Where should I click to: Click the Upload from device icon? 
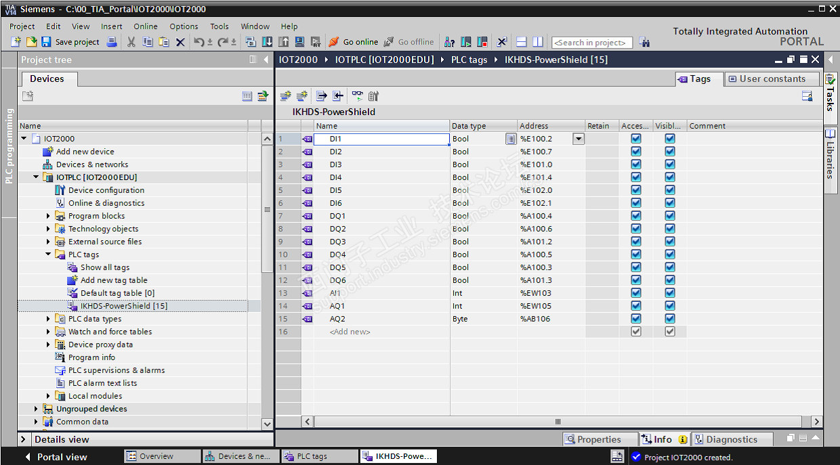point(283,42)
